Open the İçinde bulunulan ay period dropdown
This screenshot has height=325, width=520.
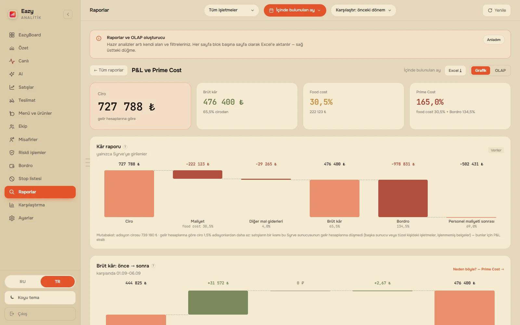point(295,10)
